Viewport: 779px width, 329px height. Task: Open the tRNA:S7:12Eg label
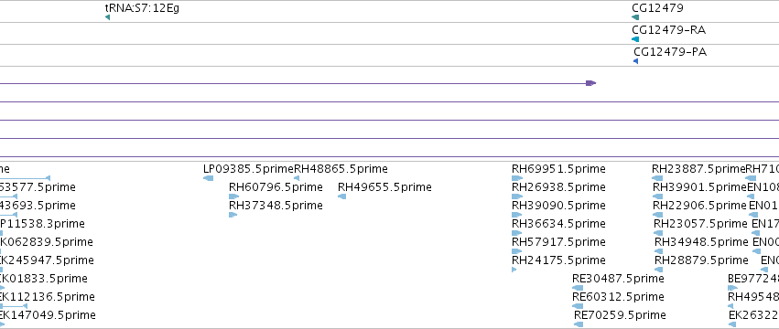(142, 8)
